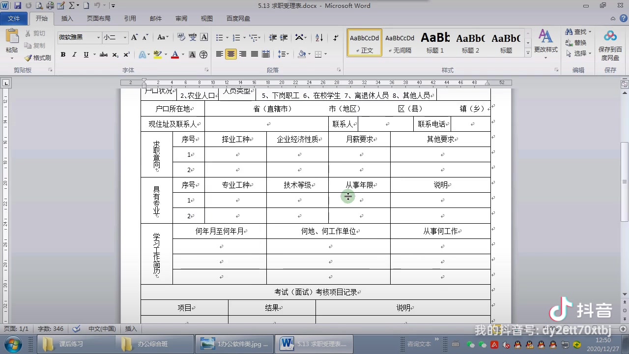Click the Character Shading icon
The image size is (629, 354).
pyautogui.click(x=193, y=55)
